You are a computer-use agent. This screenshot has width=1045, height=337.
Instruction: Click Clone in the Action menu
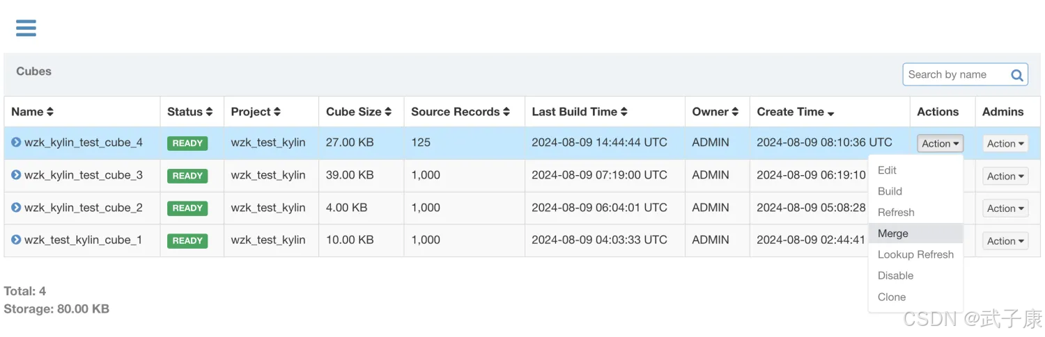[892, 297]
